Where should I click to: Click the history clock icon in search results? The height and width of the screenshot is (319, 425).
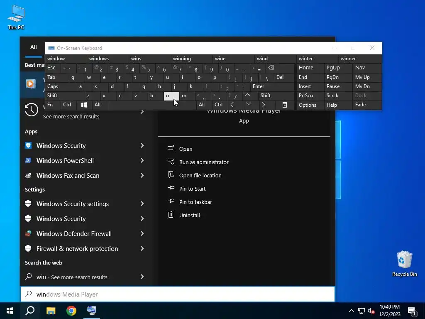[32, 110]
